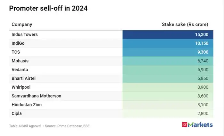Click the Promoter sell-off in 2024 title

point(48,9)
